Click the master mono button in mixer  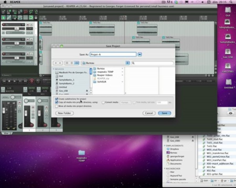coord(5,97)
